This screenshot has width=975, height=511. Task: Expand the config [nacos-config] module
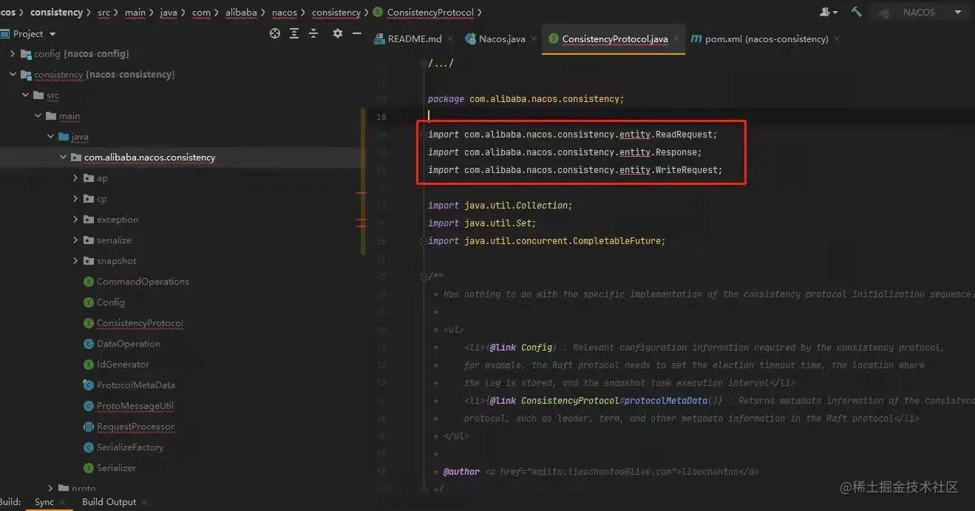[13, 54]
